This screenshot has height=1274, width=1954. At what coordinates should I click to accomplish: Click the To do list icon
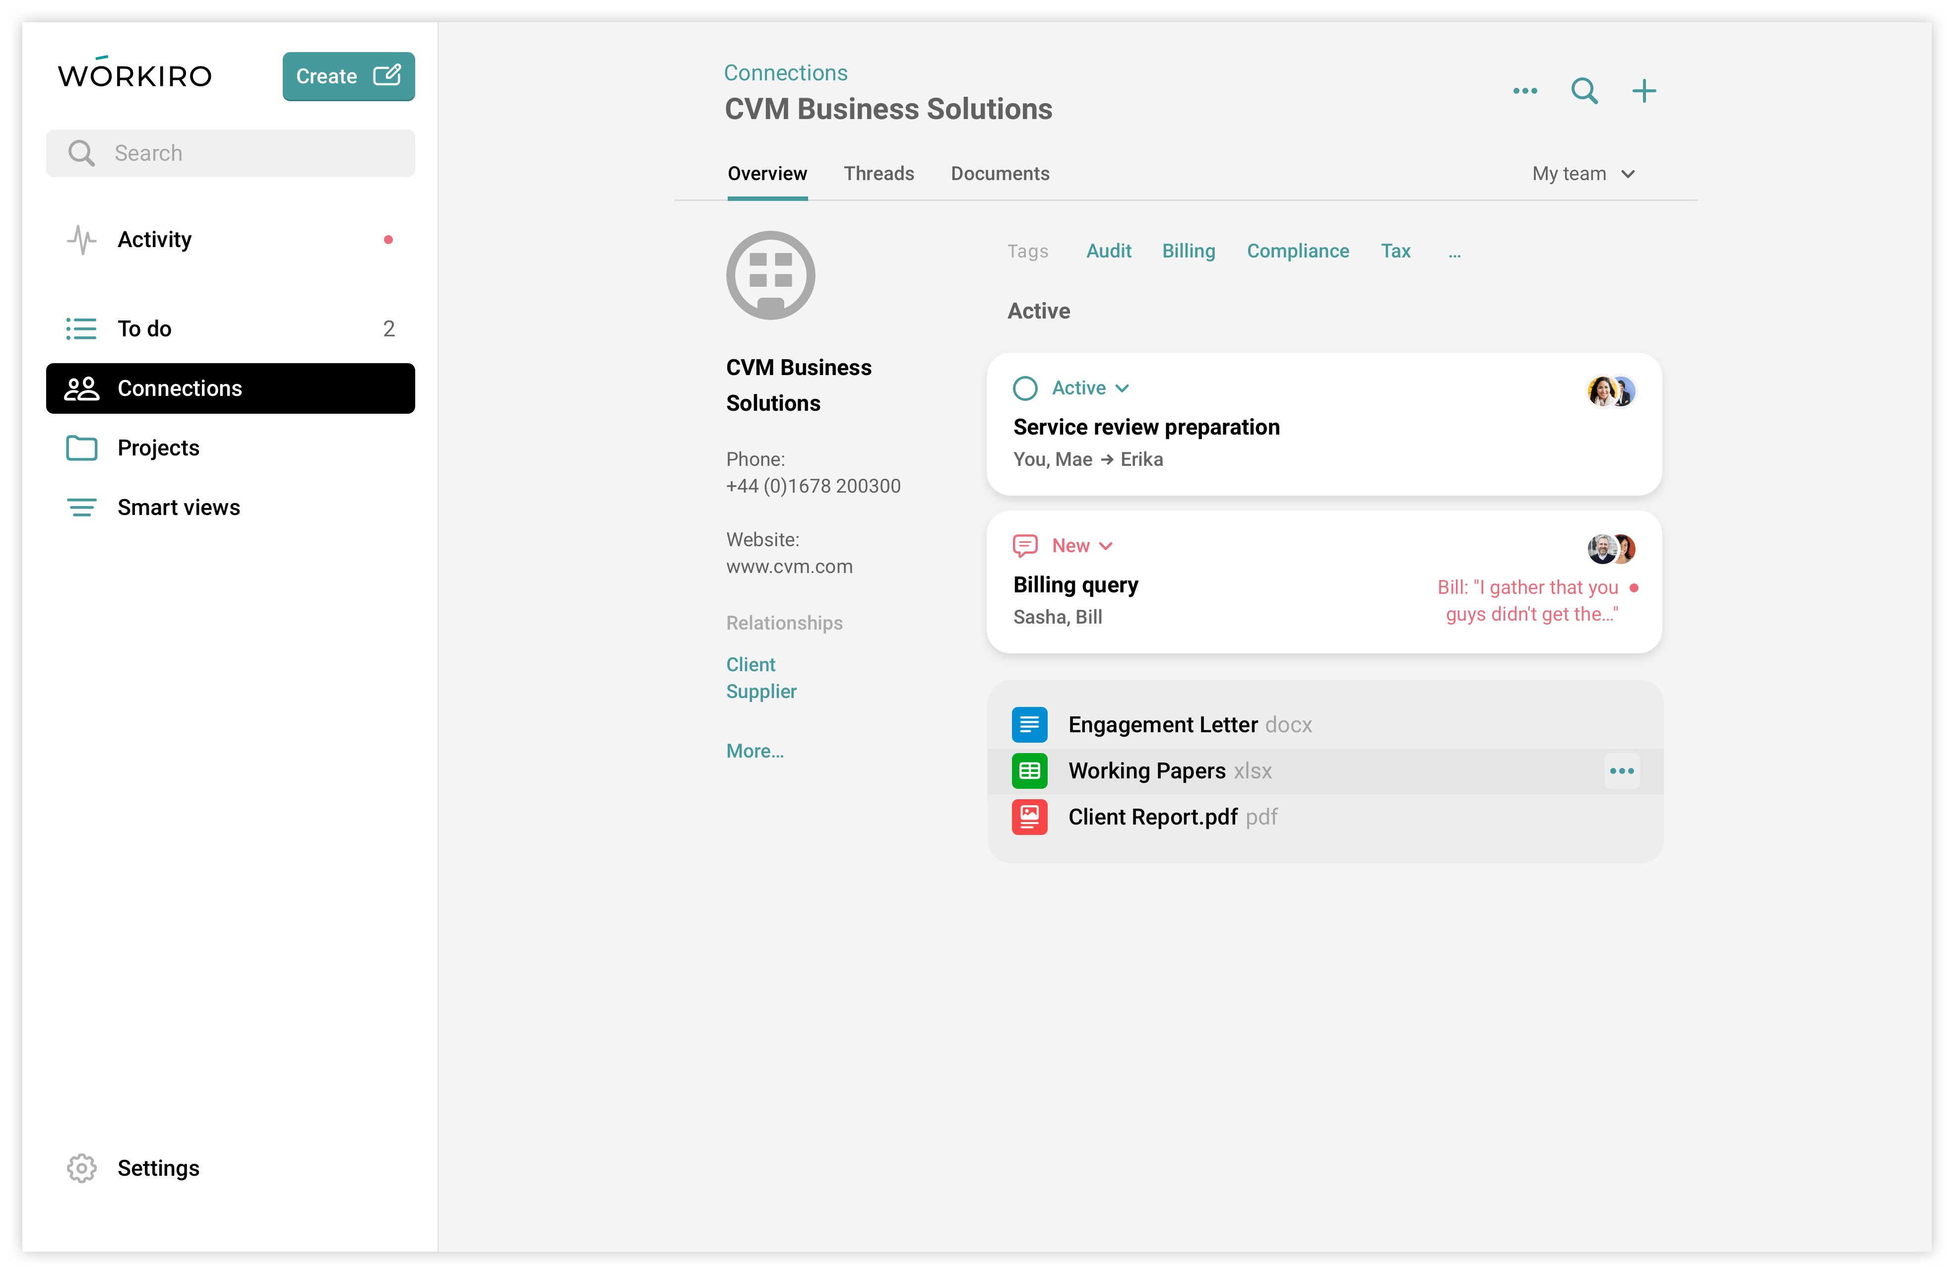coord(81,328)
